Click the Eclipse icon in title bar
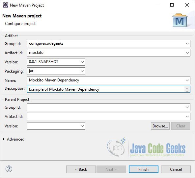Screen dimensions: 195x178 click(6, 5)
